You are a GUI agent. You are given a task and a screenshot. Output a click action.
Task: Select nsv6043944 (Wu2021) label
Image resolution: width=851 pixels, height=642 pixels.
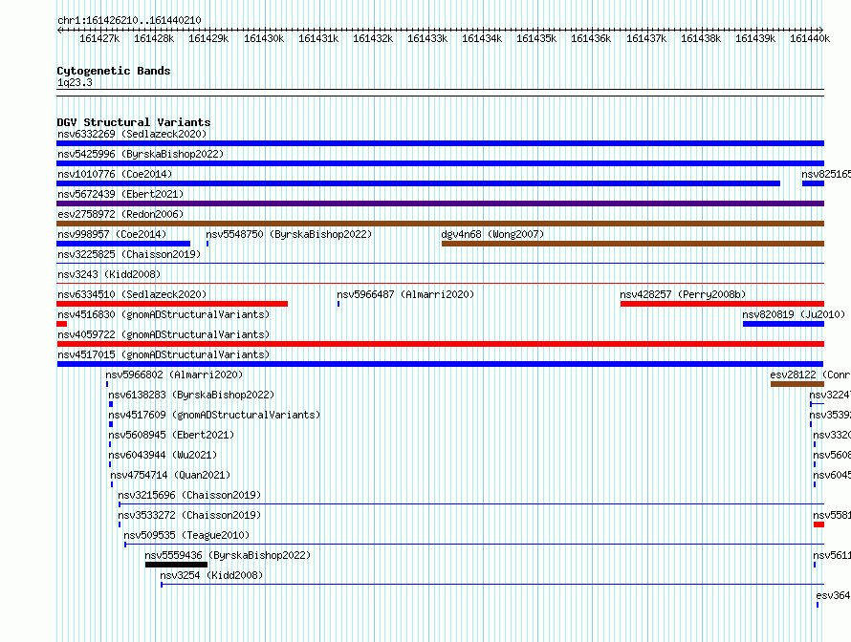point(163,455)
